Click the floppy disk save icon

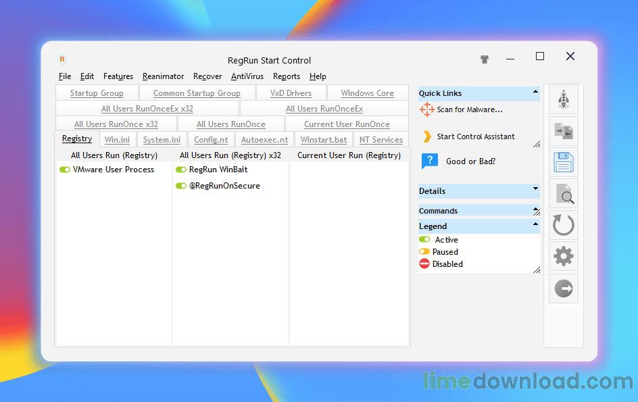pos(563,162)
